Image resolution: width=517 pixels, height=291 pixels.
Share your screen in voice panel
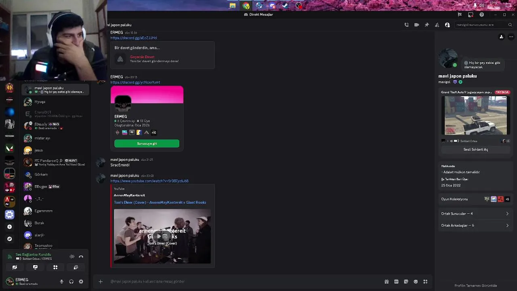click(35, 267)
